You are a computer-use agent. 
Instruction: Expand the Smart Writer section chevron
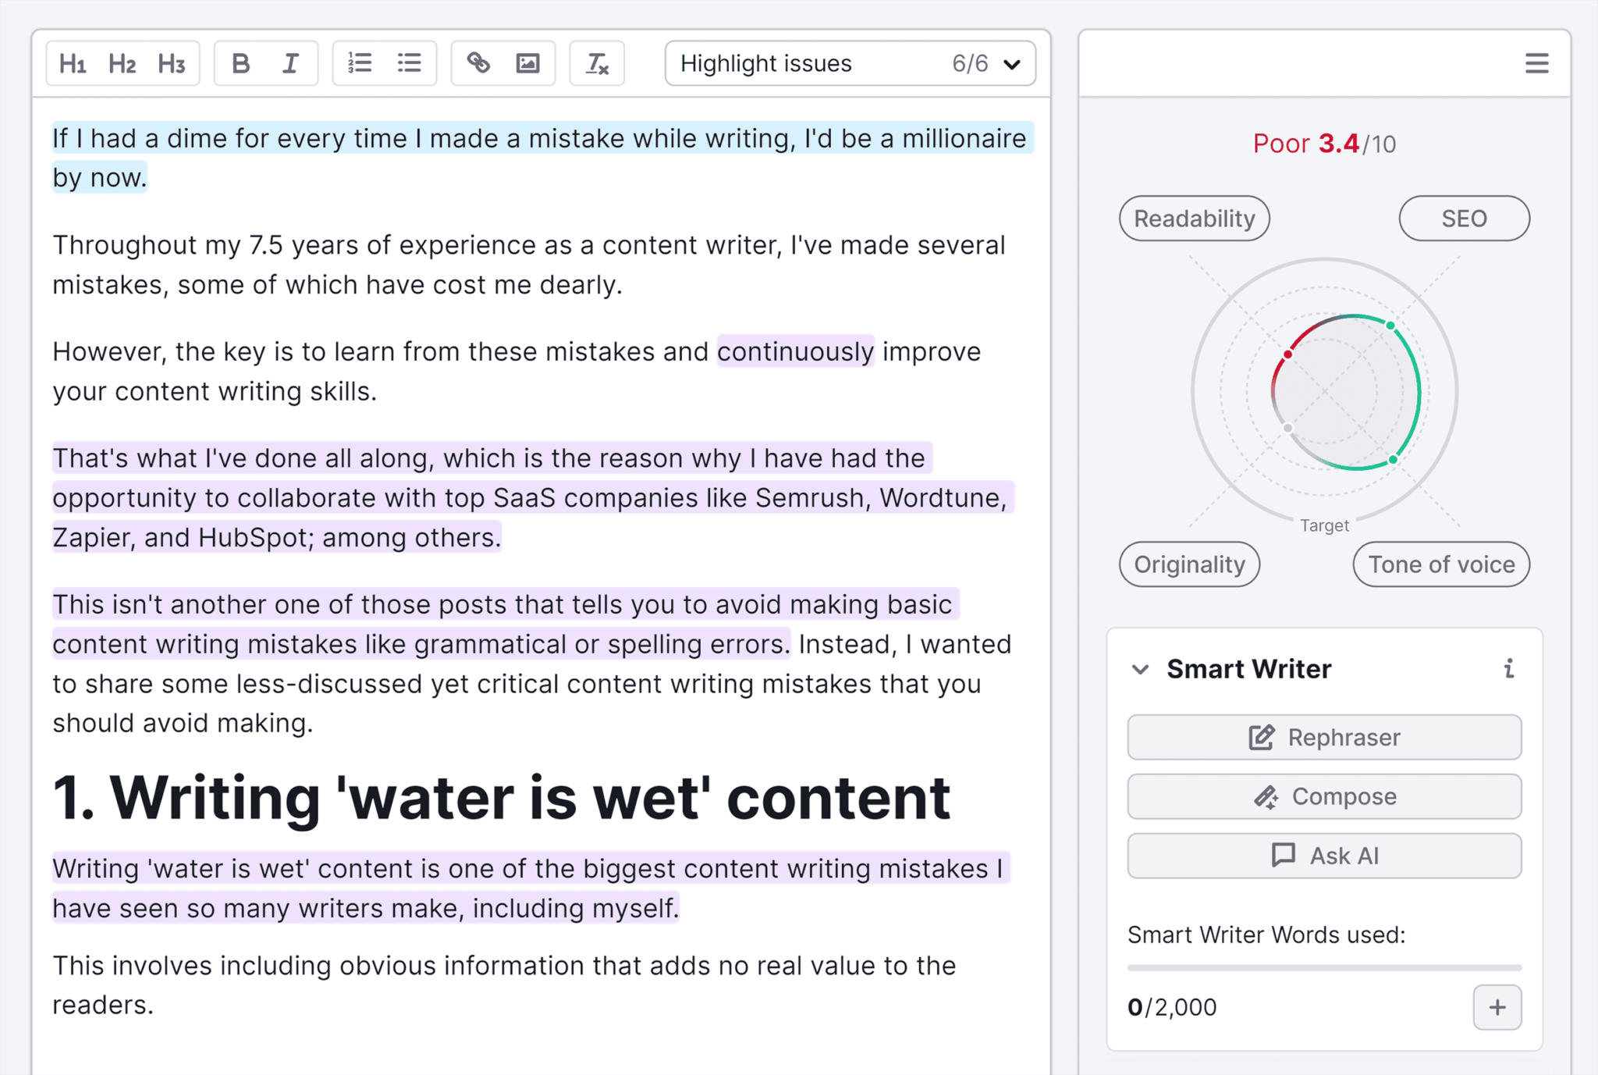(1139, 670)
